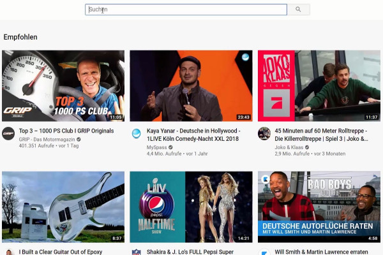Play the clear epoxy guitar thumbnail
The height and width of the screenshot is (255, 383).
click(63, 207)
